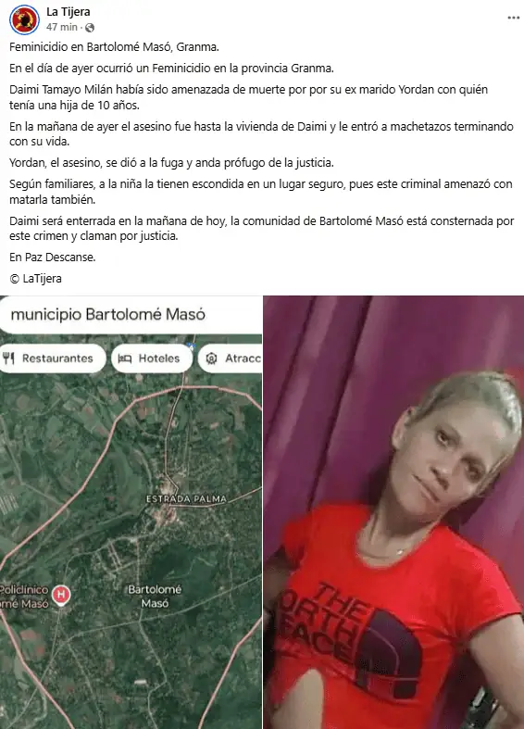Select the Restaurantes filter chip

click(53, 358)
